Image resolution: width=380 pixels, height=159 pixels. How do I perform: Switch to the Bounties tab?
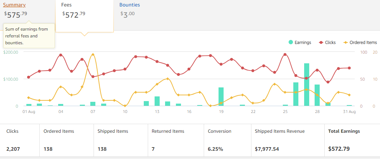click(x=130, y=5)
